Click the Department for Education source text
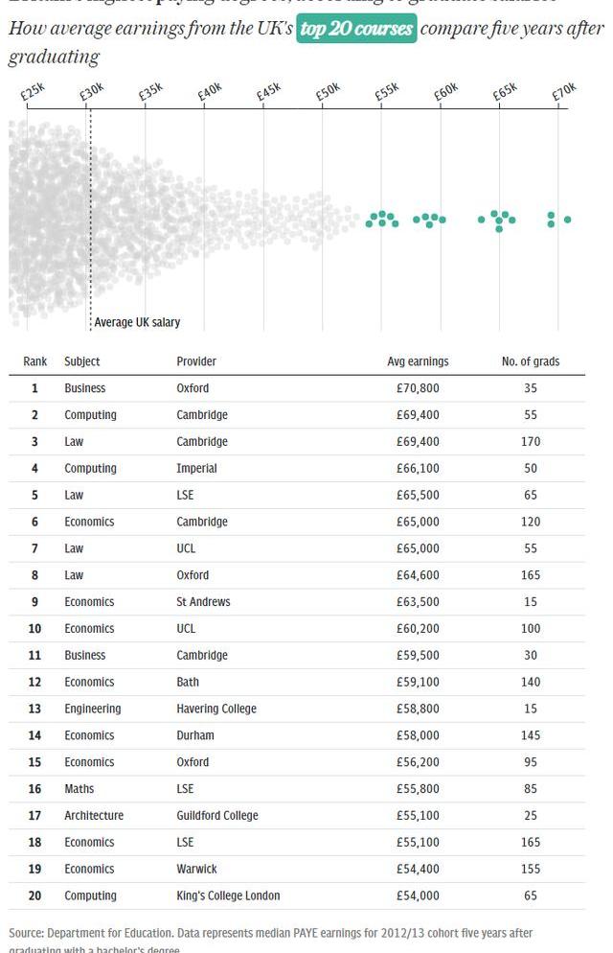Viewport: 613px width, 953px height. (x=103, y=933)
